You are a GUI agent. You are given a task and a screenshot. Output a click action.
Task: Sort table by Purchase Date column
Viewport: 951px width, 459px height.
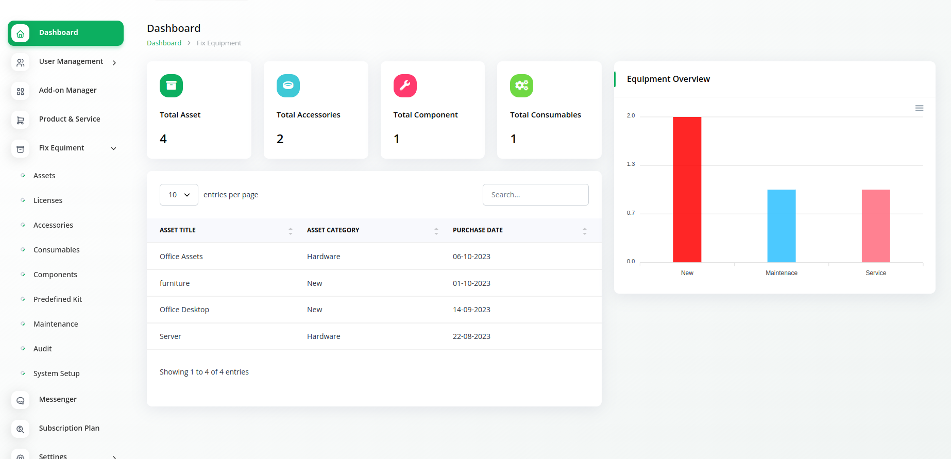point(584,231)
